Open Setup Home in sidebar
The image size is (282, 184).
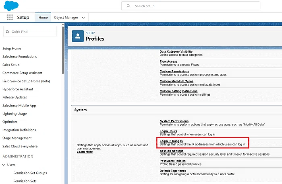[x=12, y=49]
